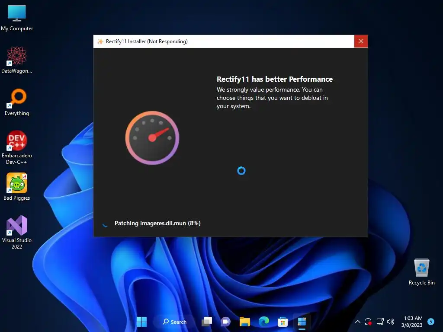Click 'Rectify11 has better Performance' heading

pos(275,79)
